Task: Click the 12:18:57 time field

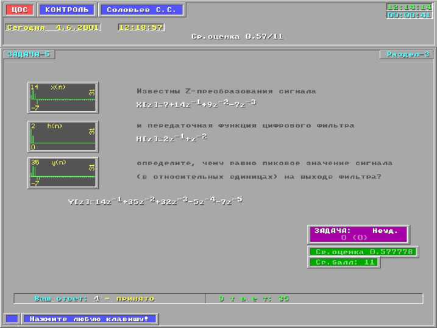Action: [x=141, y=27]
